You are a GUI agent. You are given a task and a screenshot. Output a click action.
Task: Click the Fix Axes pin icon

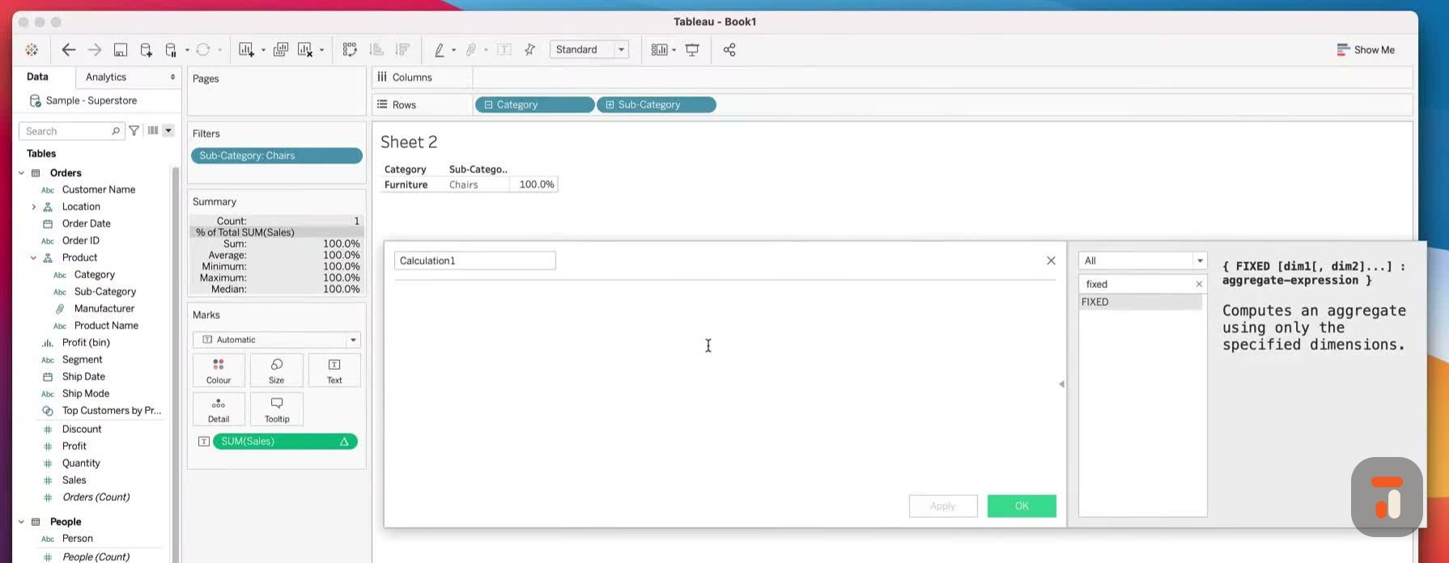click(530, 50)
